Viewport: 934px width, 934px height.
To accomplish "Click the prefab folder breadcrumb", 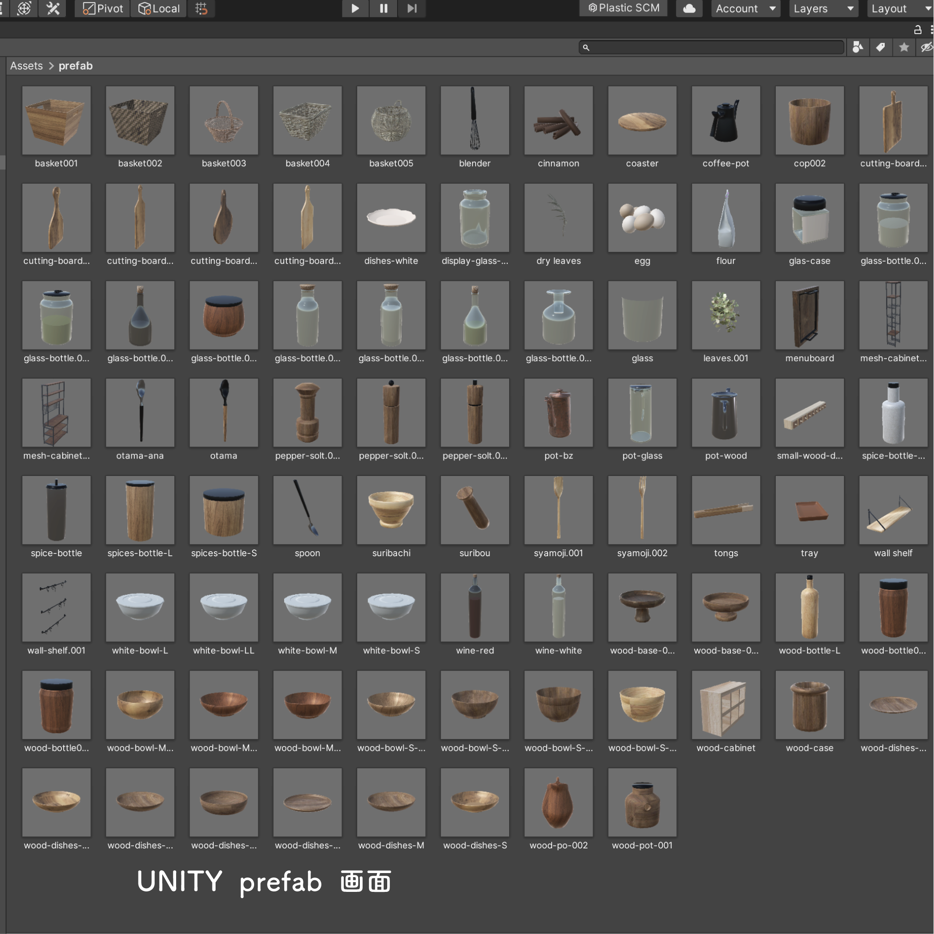I will click(x=75, y=66).
